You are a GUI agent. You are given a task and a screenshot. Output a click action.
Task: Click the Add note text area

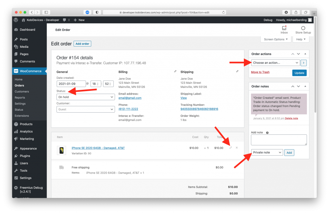point(279,140)
